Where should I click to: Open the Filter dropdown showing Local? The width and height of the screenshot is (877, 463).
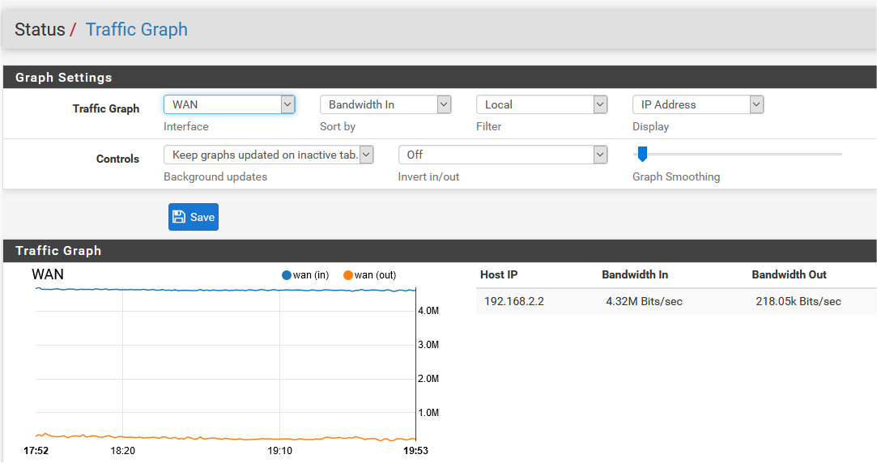click(542, 104)
